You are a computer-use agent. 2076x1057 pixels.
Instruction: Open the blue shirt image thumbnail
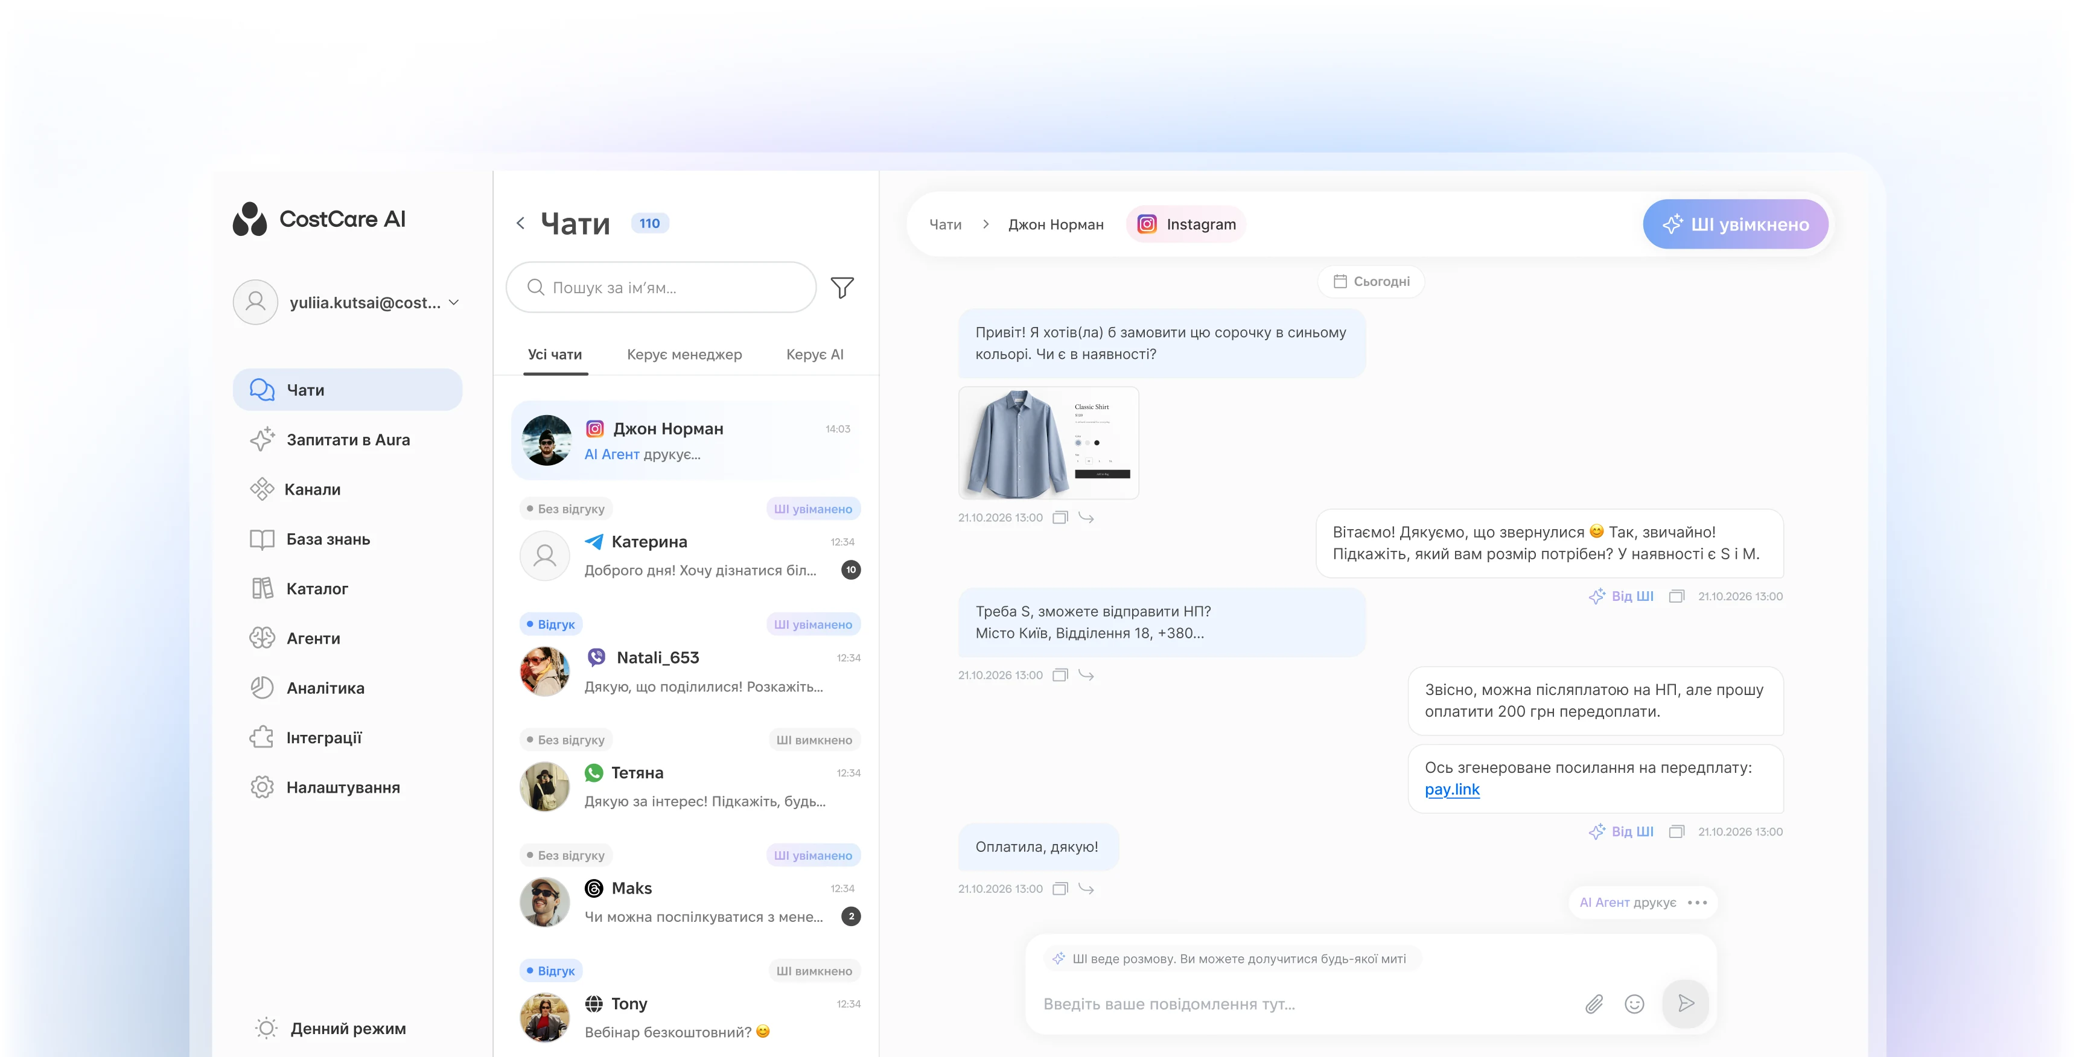point(1048,442)
